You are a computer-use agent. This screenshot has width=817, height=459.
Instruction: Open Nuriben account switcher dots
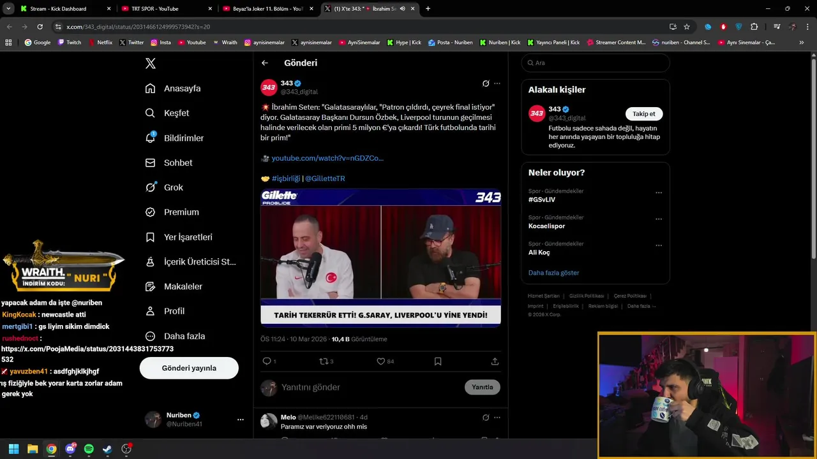tap(241, 419)
